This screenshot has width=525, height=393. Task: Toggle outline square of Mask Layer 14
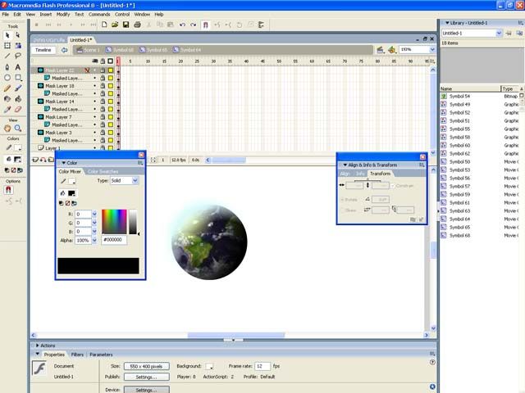click(x=111, y=102)
